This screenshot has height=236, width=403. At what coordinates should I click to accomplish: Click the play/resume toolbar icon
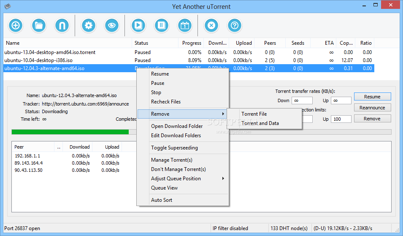pyautogui.click(x=138, y=25)
